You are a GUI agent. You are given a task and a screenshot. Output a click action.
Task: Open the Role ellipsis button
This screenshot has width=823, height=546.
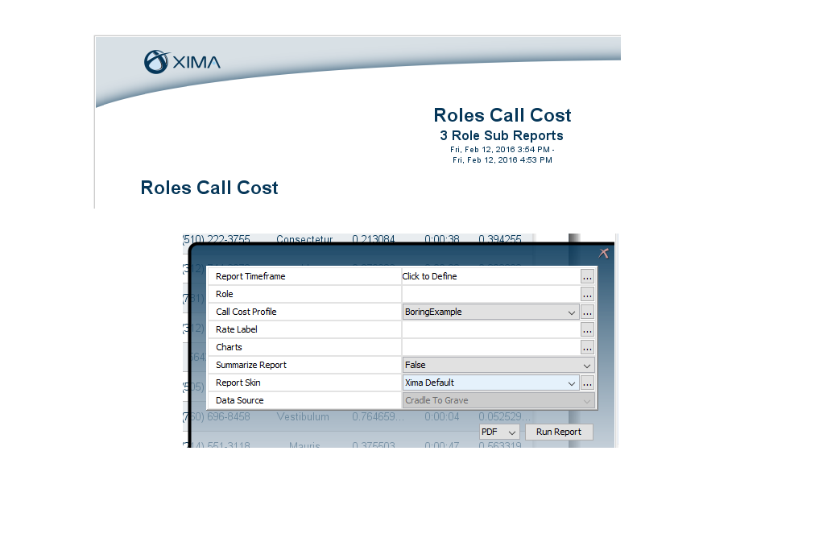[x=587, y=295]
